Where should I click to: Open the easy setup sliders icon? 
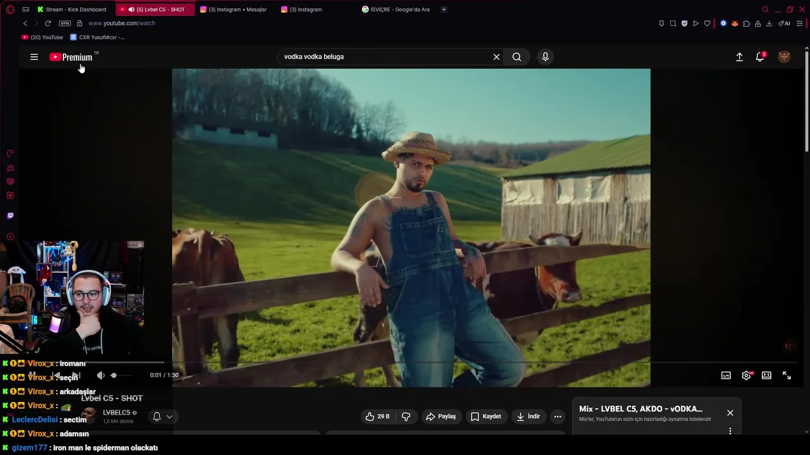click(x=800, y=23)
